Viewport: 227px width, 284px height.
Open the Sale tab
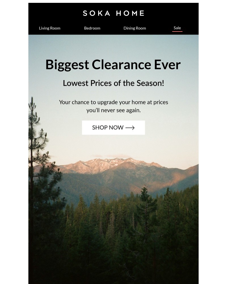tap(177, 28)
